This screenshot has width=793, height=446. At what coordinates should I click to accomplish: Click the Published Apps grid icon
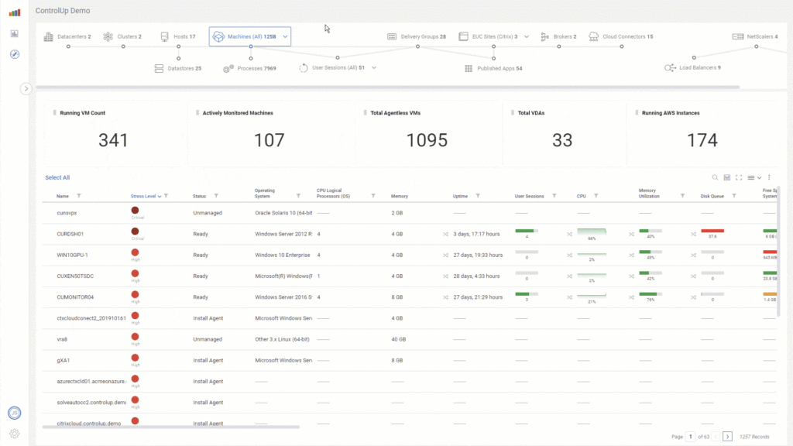(x=469, y=68)
